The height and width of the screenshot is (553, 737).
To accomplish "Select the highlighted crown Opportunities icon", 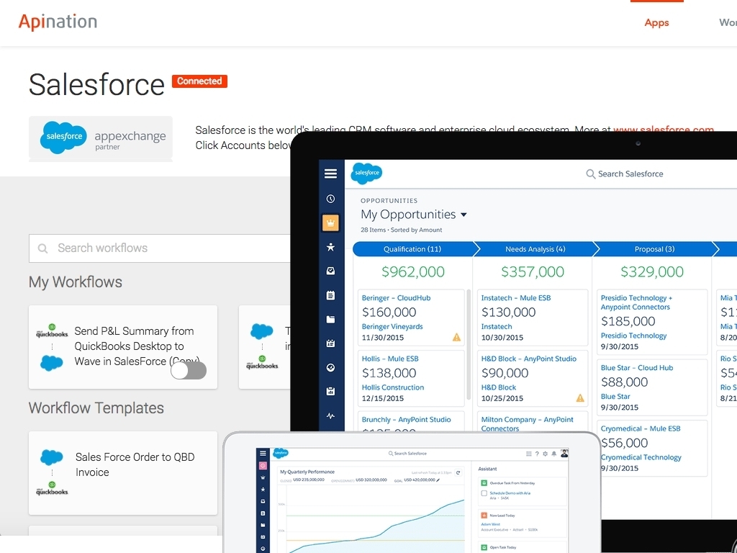I will [330, 222].
